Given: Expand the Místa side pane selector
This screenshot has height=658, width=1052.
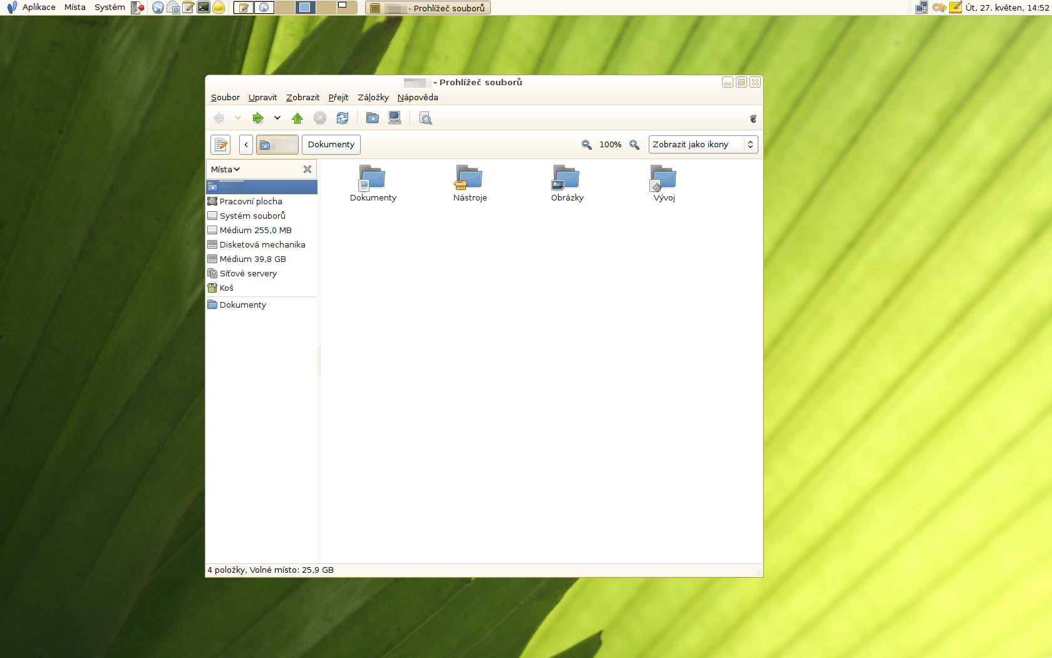Looking at the screenshot, I should coord(225,169).
